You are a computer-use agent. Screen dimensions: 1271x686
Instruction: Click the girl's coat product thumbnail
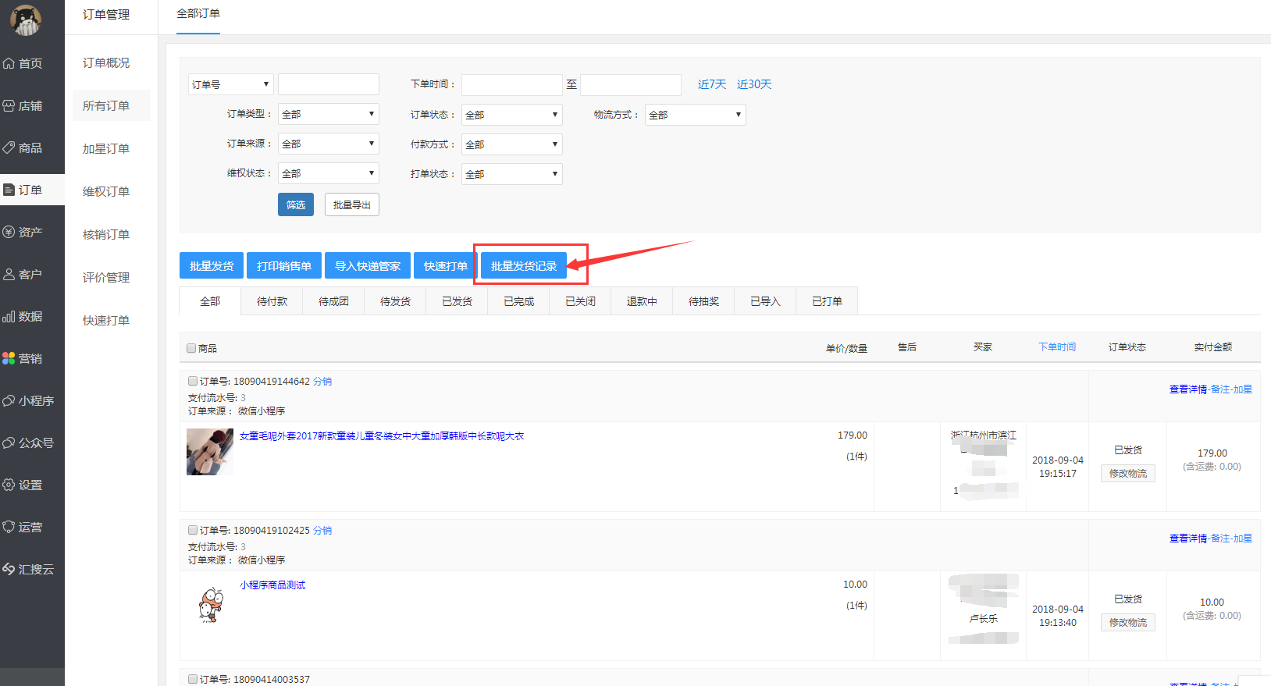209,451
